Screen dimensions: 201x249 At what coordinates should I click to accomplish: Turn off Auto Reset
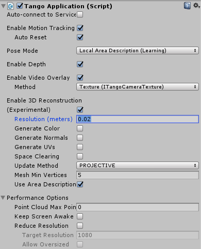(80, 37)
